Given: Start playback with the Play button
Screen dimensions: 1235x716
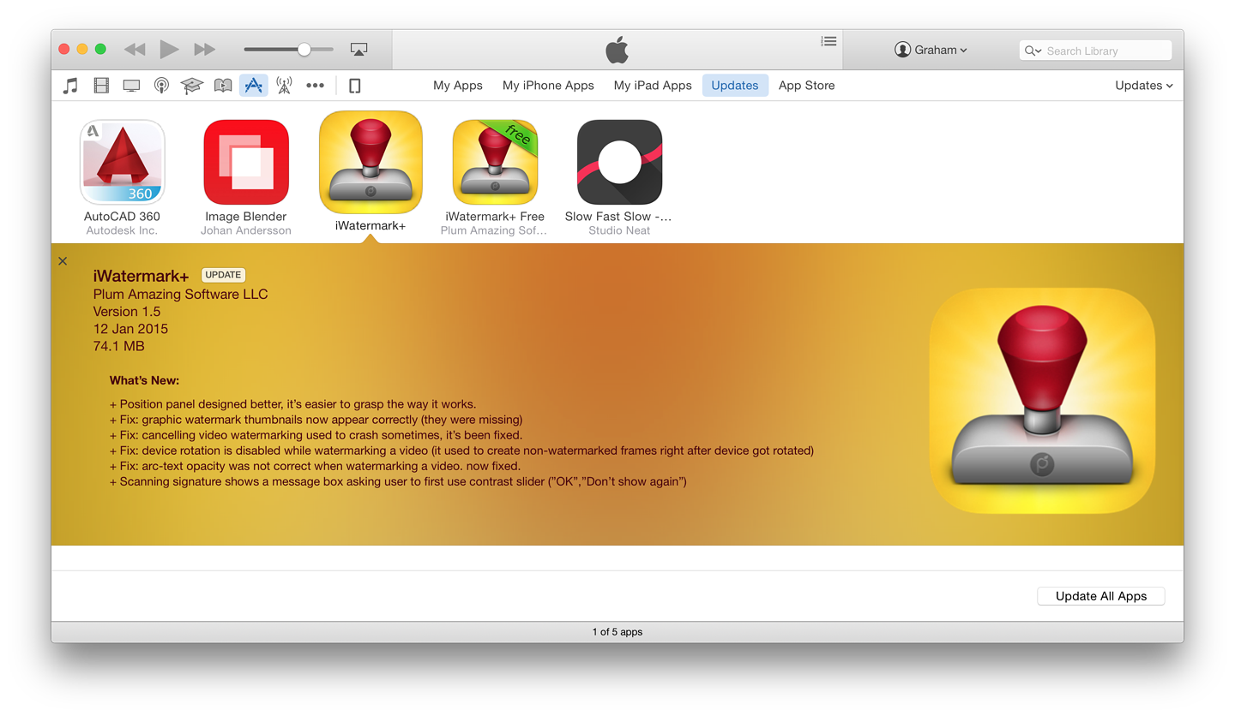Looking at the screenshot, I should pos(170,50).
